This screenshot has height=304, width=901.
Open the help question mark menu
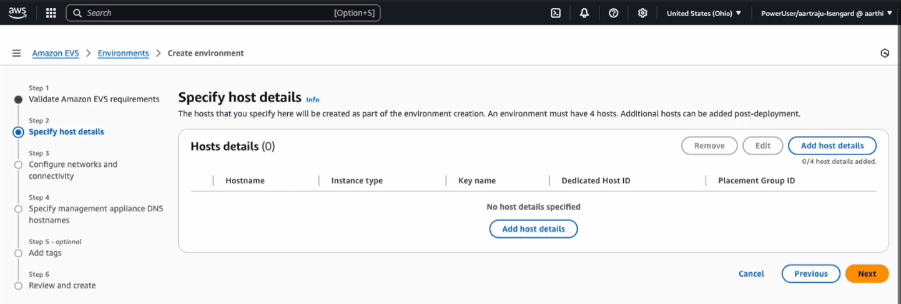pos(613,13)
